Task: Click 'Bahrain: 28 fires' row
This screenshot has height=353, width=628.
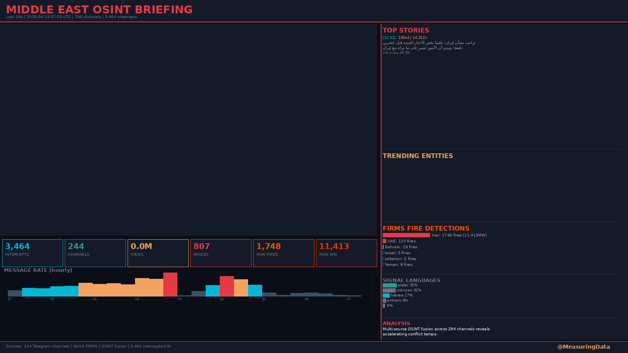Action: tap(400, 247)
